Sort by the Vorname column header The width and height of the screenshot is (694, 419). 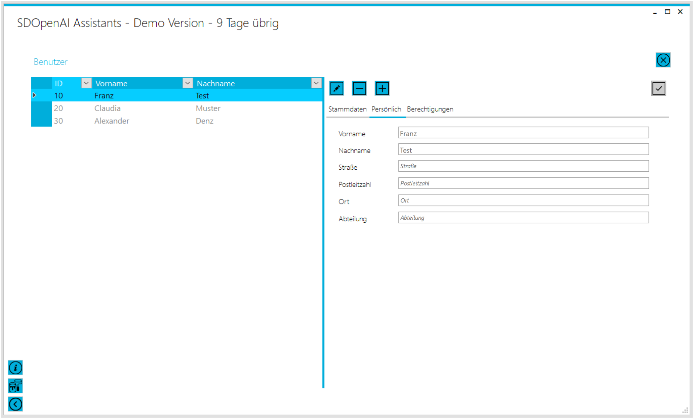pyautogui.click(x=111, y=83)
